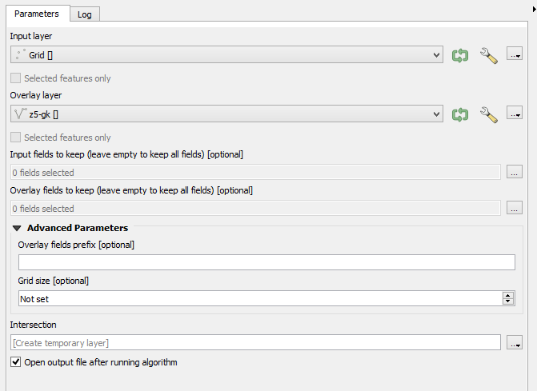Switch to the Log tab

[x=84, y=14]
